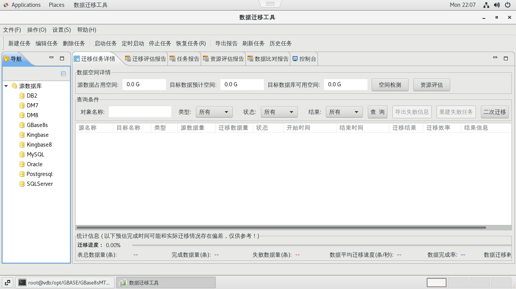The height and width of the screenshot is (289, 516).
Task: Switch to the 任务报告 tab
Action: pos(184,59)
